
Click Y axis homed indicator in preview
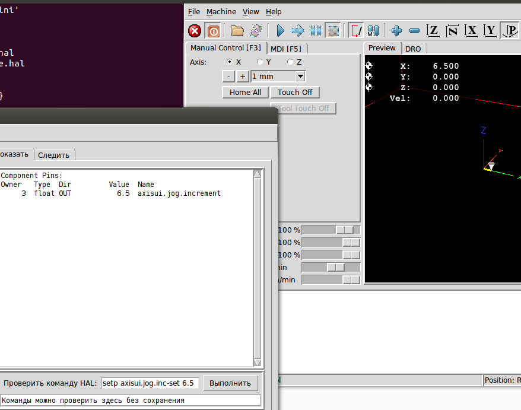(369, 77)
